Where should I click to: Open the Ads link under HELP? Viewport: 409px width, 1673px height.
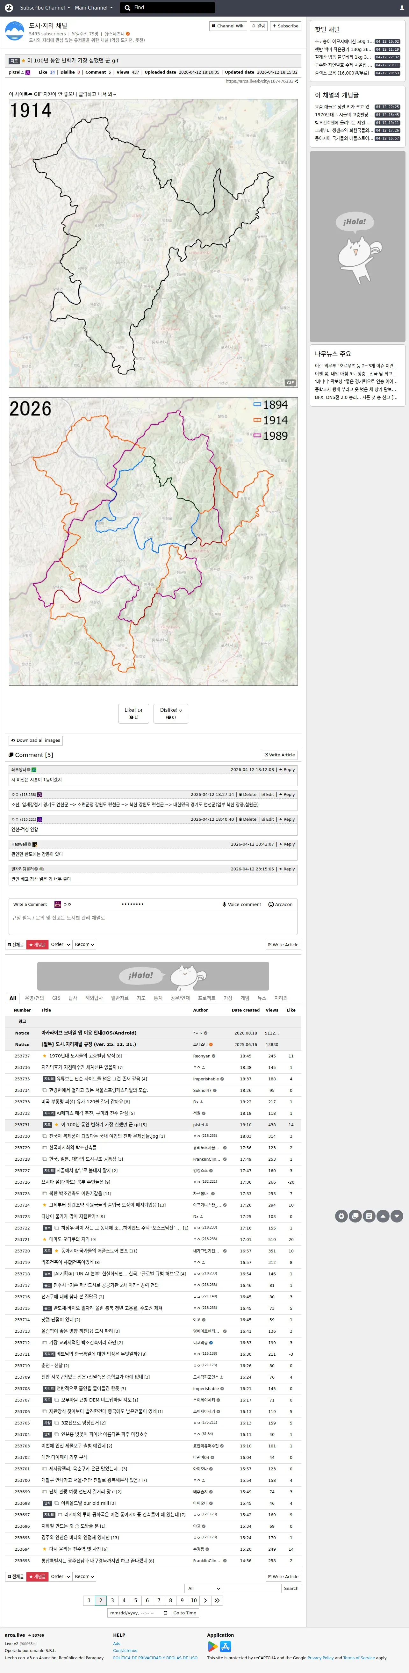point(117,1643)
